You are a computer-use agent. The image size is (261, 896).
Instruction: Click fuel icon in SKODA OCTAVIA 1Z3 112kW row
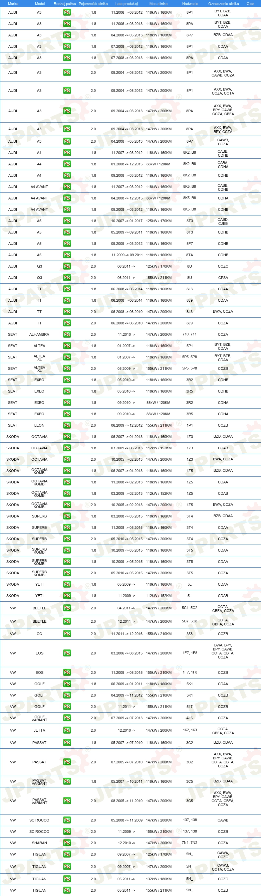(x=67, y=448)
